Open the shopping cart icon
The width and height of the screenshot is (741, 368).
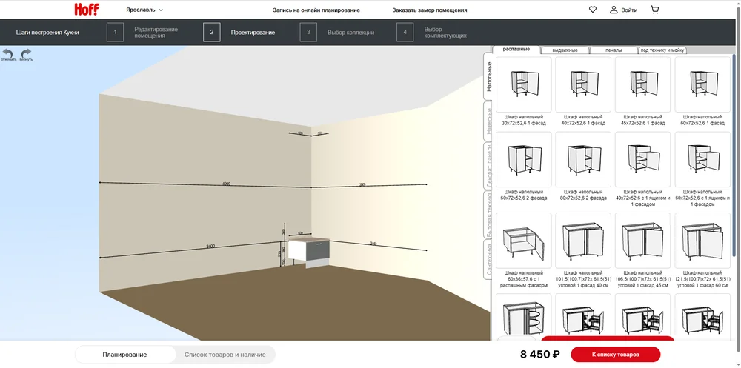(x=654, y=10)
